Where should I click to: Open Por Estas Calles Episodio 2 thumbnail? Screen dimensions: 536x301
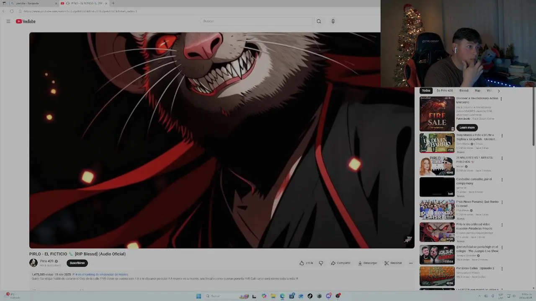click(437, 276)
